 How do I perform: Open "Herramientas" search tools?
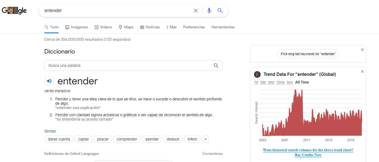coord(223,27)
